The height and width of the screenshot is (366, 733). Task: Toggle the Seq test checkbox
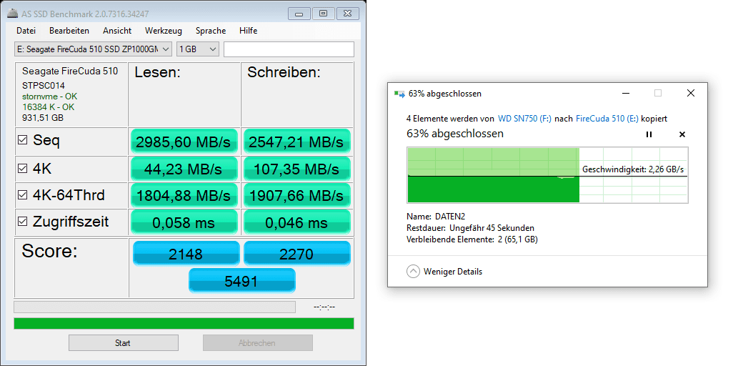pyautogui.click(x=22, y=139)
